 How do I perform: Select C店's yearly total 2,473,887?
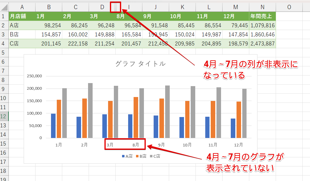click(262, 43)
